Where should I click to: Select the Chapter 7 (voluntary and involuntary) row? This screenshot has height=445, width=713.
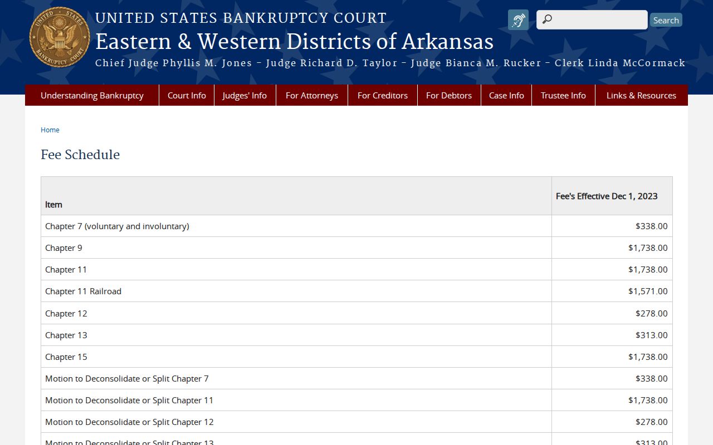click(x=356, y=226)
